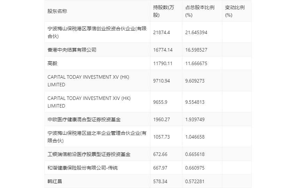Click the 持股数(万股) column header
Screen dimensions: 296x188
[163, 11]
